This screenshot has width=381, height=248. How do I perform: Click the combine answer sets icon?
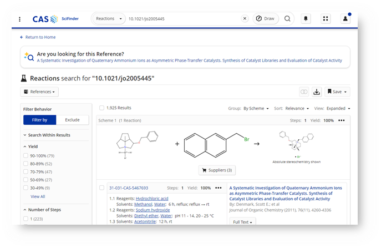pyautogui.click(x=304, y=92)
